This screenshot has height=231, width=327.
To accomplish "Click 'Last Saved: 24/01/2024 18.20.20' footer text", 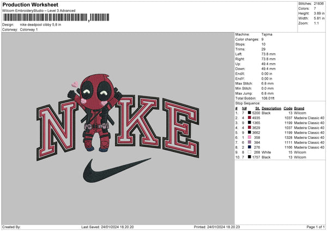I will (x=107, y=227).
